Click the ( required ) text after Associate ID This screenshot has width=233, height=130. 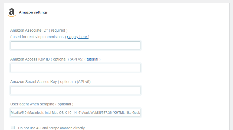[58, 30]
